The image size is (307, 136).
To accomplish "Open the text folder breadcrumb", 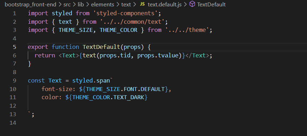I will click(126, 5).
